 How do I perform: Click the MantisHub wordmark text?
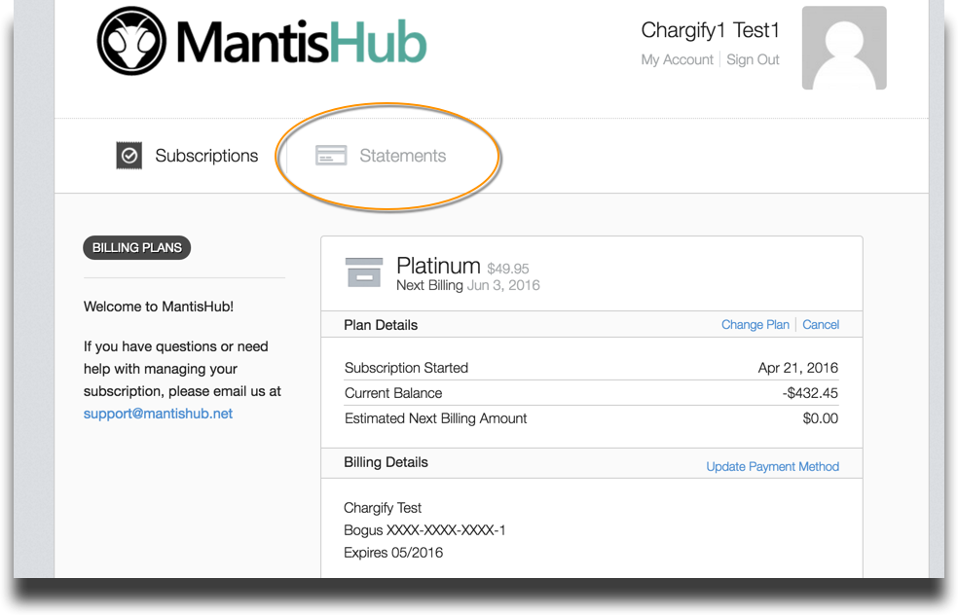(302, 42)
